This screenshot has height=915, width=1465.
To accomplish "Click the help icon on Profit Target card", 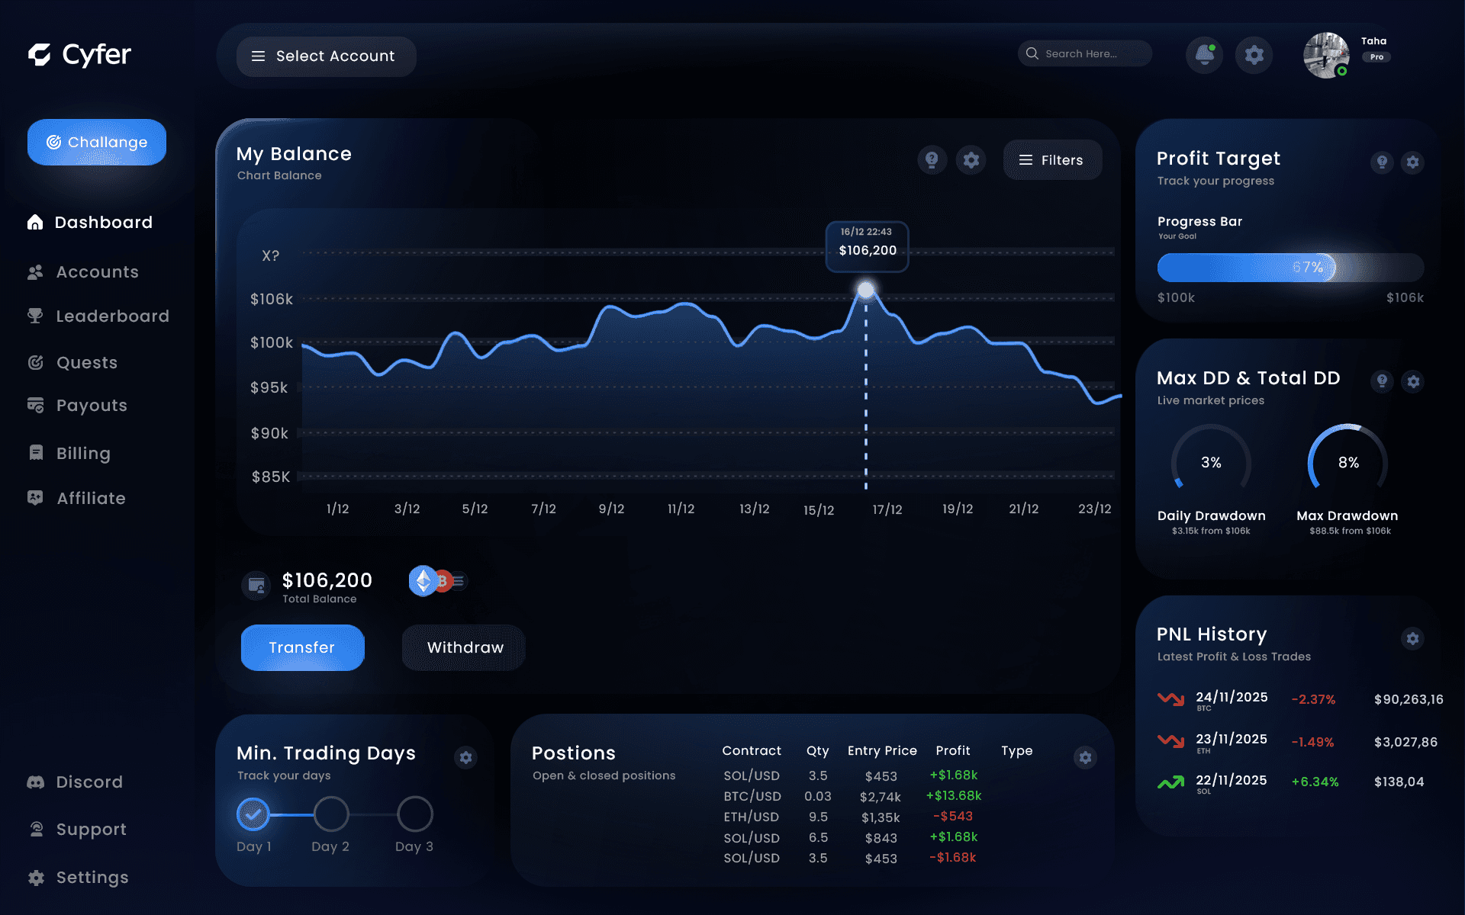I will pyautogui.click(x=1381, y=162).
